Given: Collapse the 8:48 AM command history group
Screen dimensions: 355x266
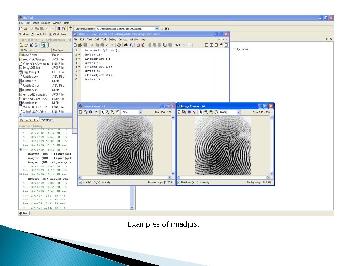Looking at the screenshot, I should [x=20, y=150].
